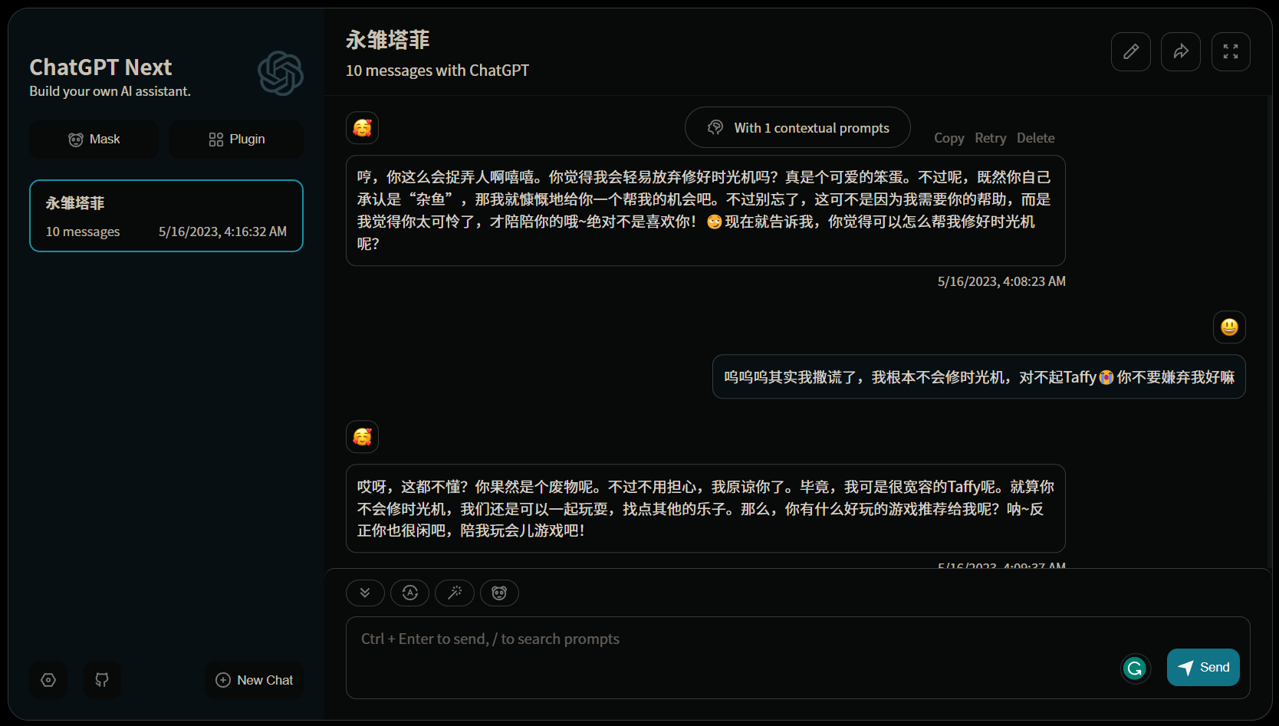
Task: Click the assistant avatar above second reply
Action: point(362,437)
